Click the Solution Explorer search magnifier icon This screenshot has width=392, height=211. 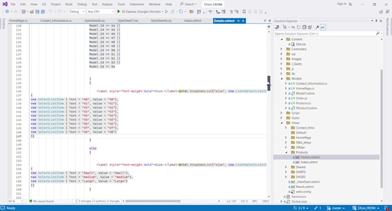378,33
